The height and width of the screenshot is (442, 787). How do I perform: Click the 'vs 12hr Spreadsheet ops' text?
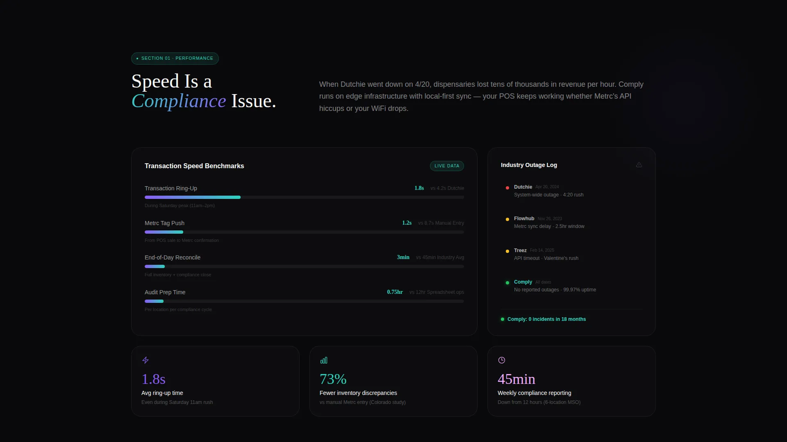[x=437, y=292]
